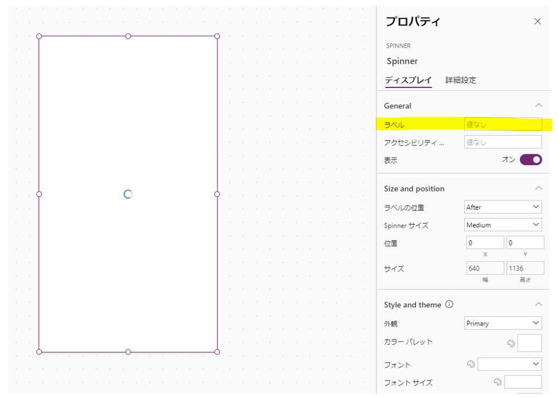Open the ラベルの位置 dropdown showing After
Screen dimensions: 559x397
[x=503, y=207]
